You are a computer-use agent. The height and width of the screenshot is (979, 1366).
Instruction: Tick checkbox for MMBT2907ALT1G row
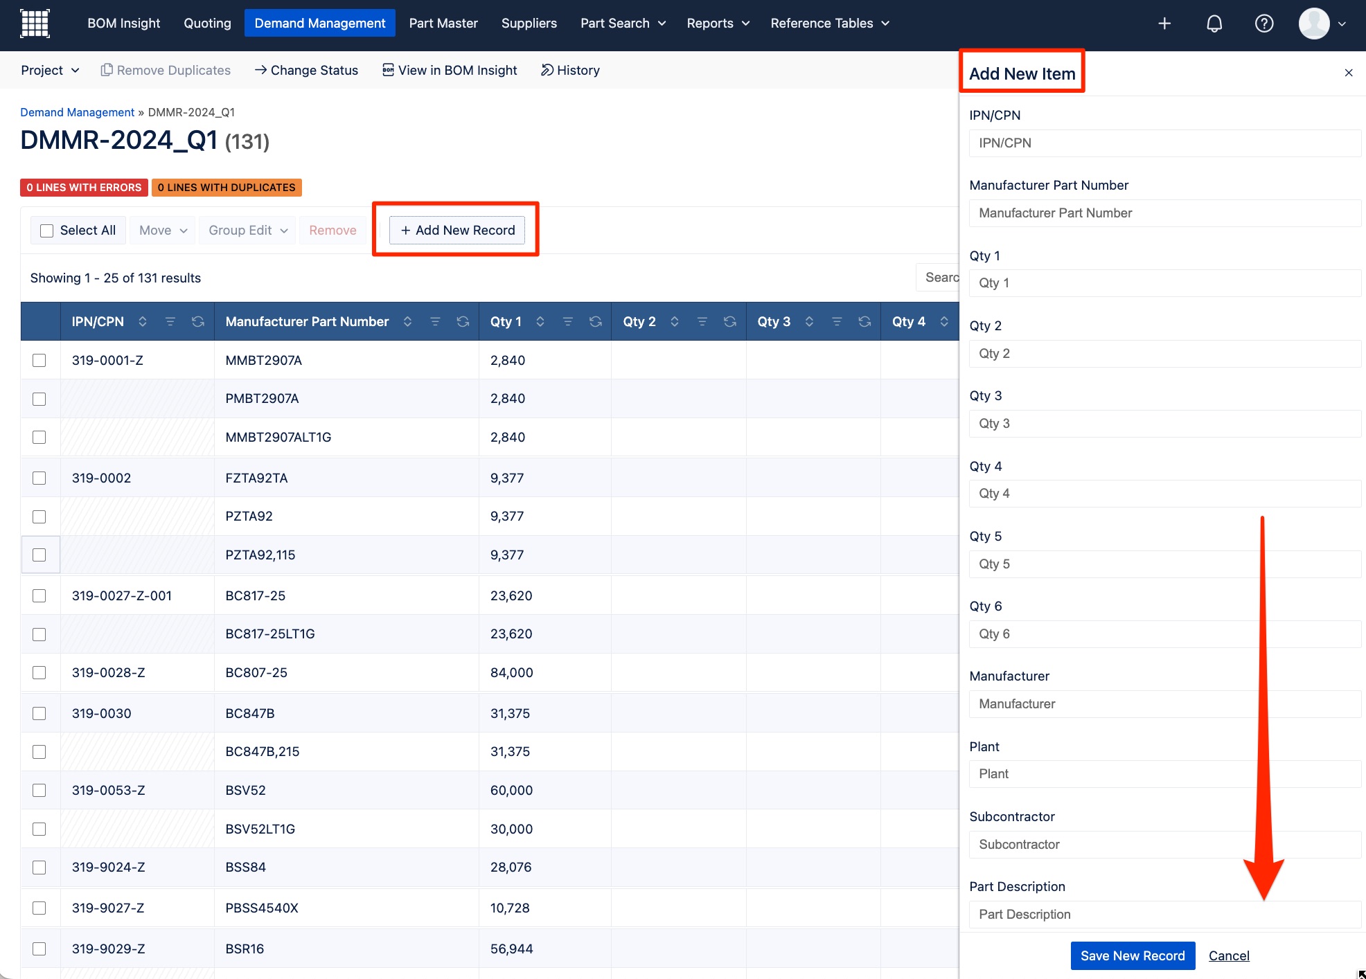39,437
